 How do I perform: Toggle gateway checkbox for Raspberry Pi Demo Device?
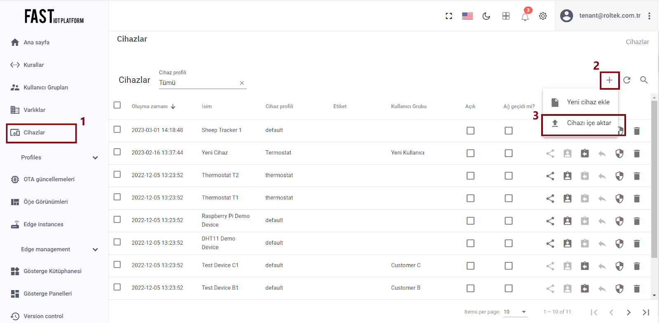[x=509, y=221]
